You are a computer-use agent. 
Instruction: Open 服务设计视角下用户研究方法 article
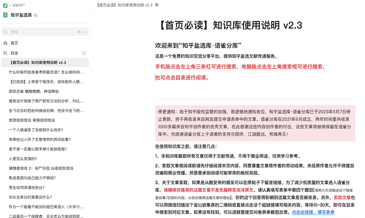click(x=47, y=101)
